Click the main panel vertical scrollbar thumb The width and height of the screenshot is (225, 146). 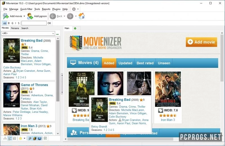(x=222, y=58)
